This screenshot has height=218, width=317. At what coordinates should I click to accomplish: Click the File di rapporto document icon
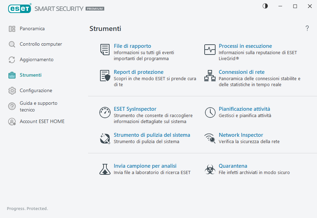105,50
